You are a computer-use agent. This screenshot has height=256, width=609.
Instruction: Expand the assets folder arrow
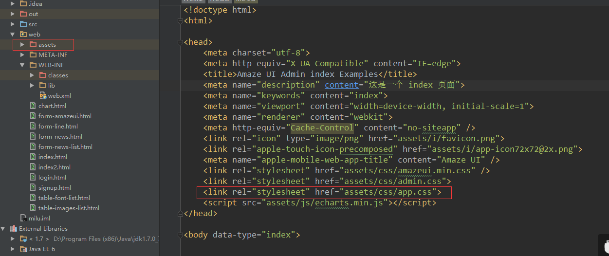(x=22, y=44)
